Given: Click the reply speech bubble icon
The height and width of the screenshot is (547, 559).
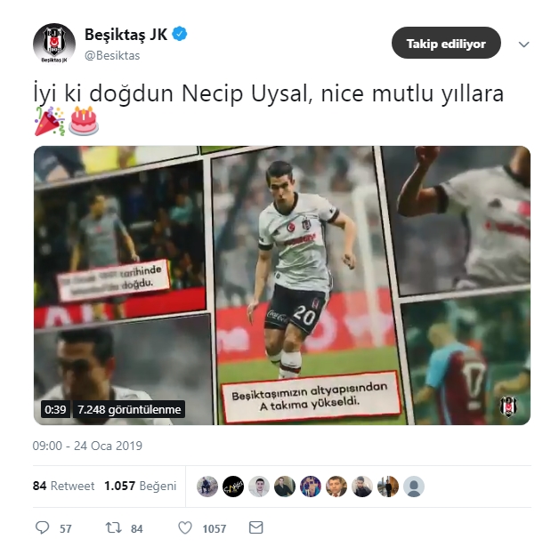Looking at the screenshot, I should 43,527.
